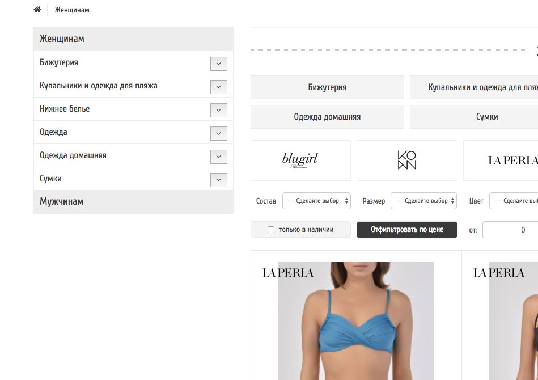Open the KOWN brand logo

[407, 161]
